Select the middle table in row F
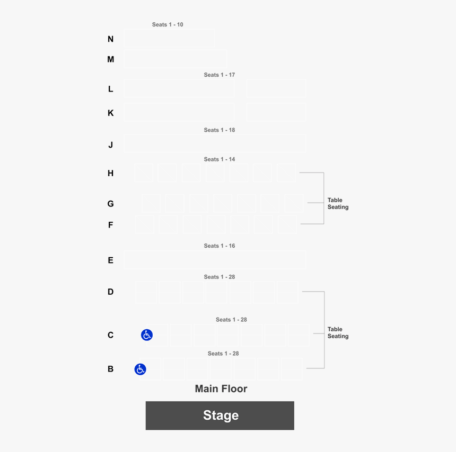 (x=216, y=224)
